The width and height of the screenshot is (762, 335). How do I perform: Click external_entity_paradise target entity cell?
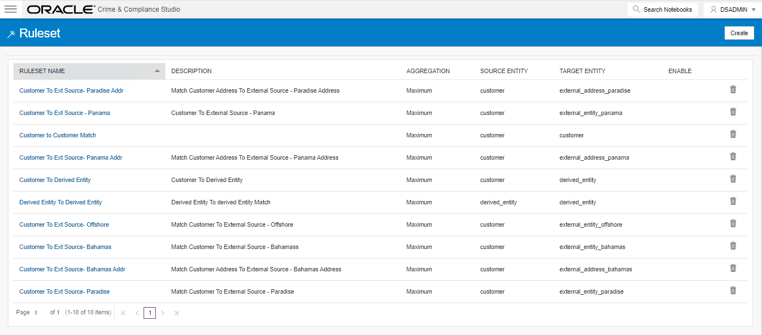(x=591, y=291)
